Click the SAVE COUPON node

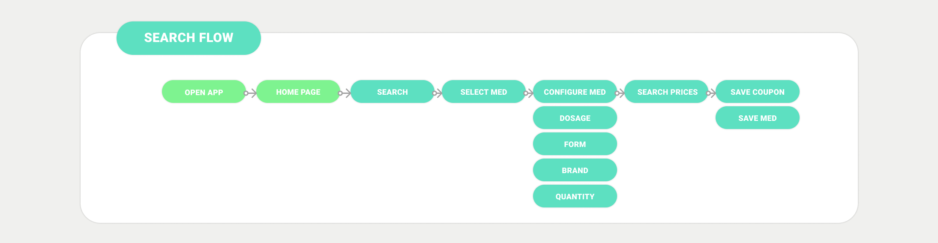[758, 92]
